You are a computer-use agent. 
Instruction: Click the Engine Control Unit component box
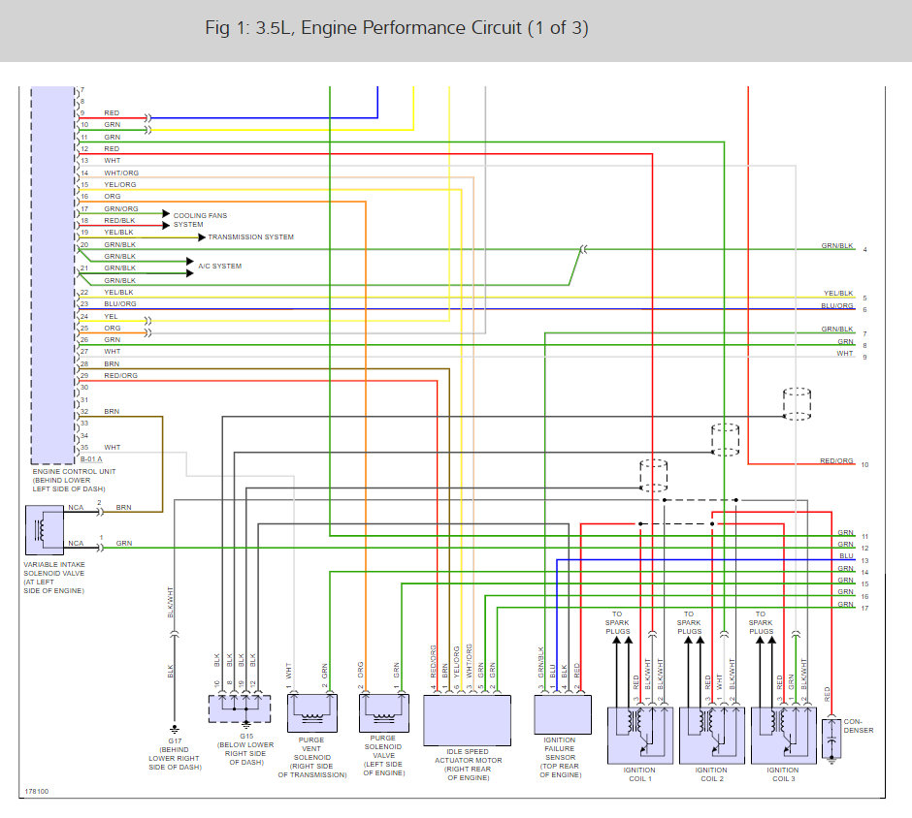click(53, 273)
